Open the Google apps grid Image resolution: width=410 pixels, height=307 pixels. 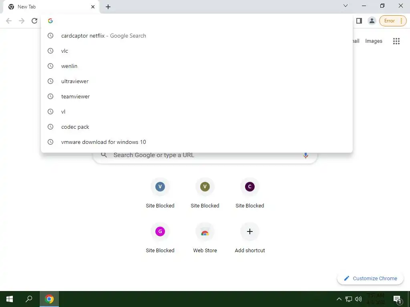[396, 41]
